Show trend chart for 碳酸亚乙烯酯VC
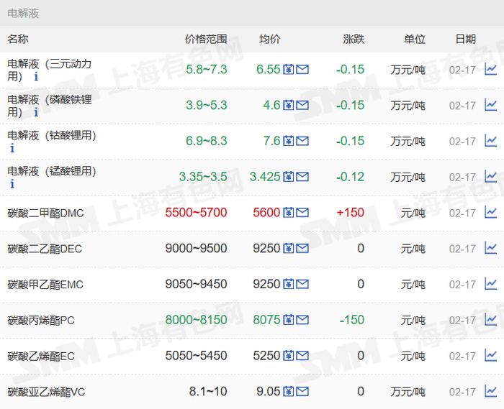The height and width of the screenshot is (409, 504). point(490,391)
